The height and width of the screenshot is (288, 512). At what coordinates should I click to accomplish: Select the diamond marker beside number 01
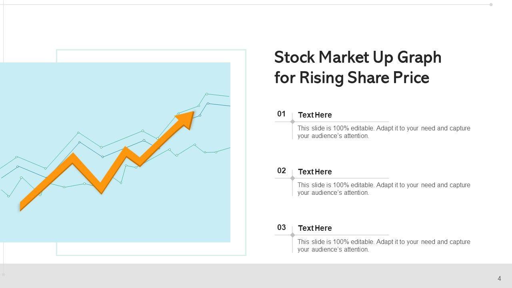(292, 122)
